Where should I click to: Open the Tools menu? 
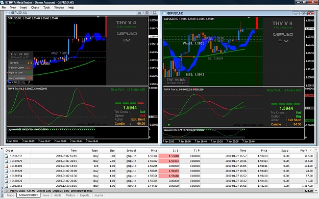coord(46,8)
